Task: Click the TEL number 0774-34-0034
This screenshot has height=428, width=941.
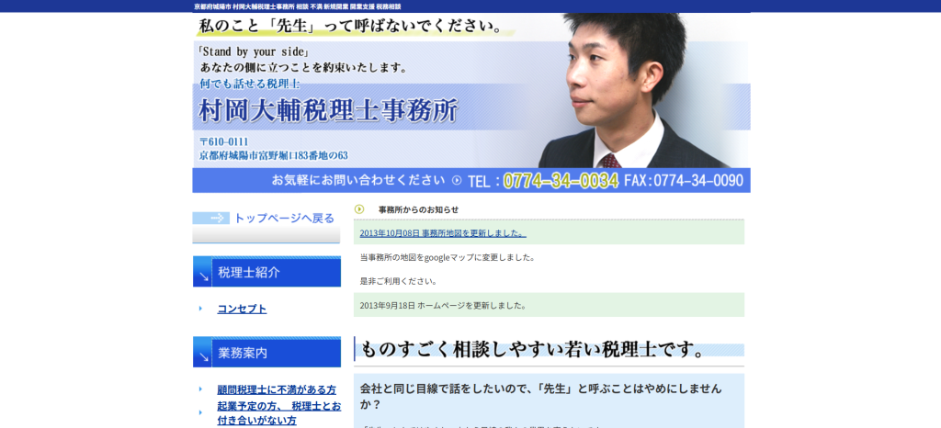Action: (560, 181)
